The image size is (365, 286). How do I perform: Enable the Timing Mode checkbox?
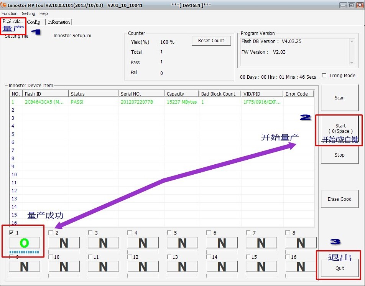pyautogui.click(x=324, y=75)
